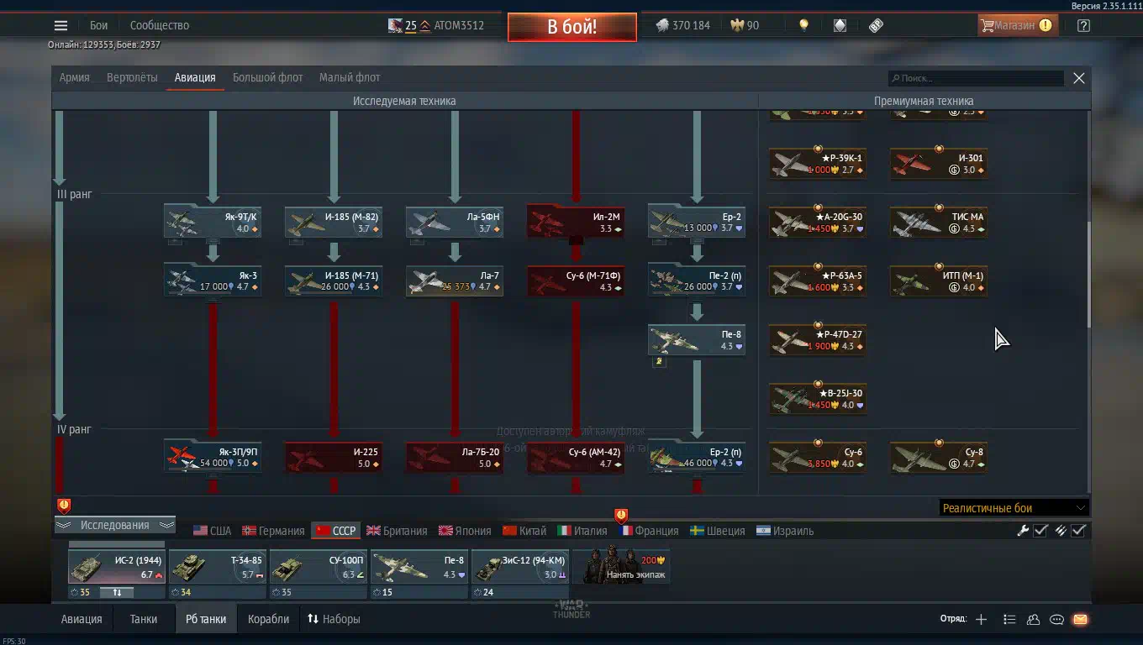Select the Ла-7 aircraft card

pos(455,281)
